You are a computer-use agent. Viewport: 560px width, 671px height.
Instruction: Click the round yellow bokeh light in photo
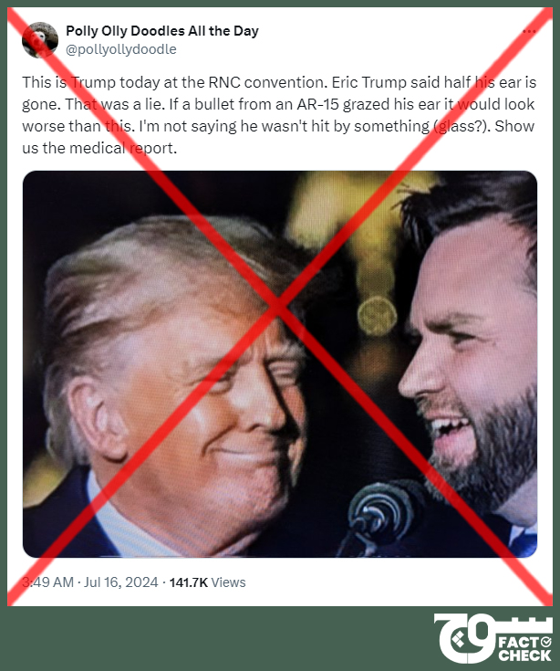[x=377, y=316]
